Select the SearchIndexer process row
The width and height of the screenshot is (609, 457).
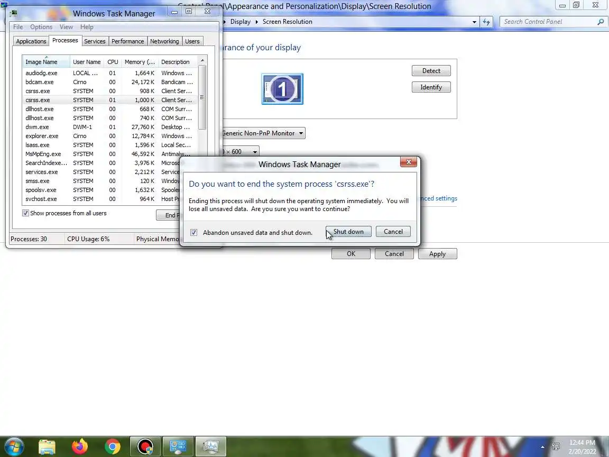[x=101, y=163]
